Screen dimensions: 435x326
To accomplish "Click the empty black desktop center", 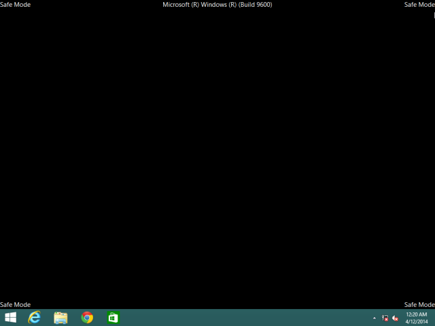I will pos(217,156).
